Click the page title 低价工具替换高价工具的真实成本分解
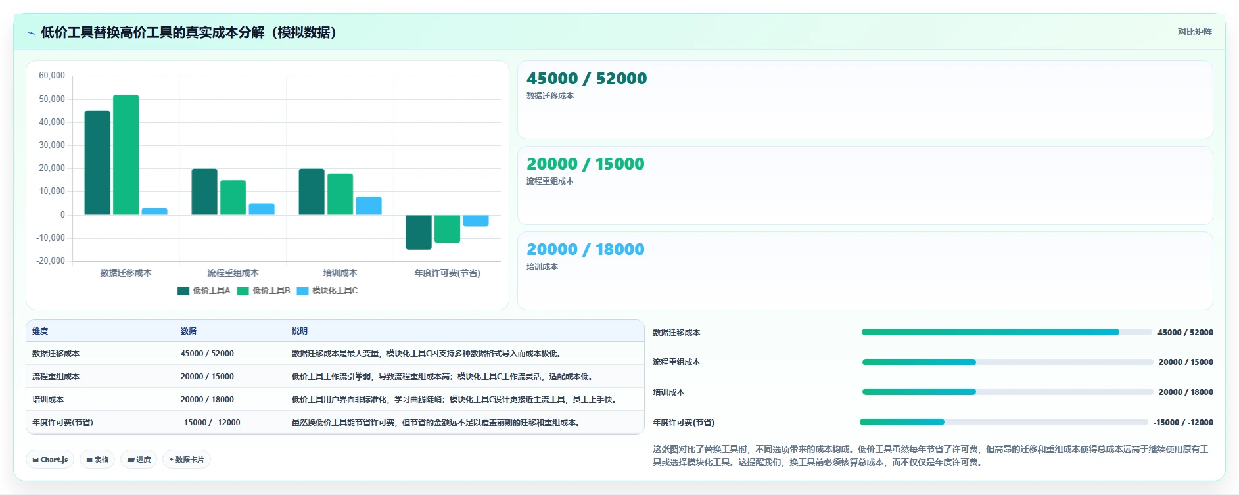 [x=192, y=32]
